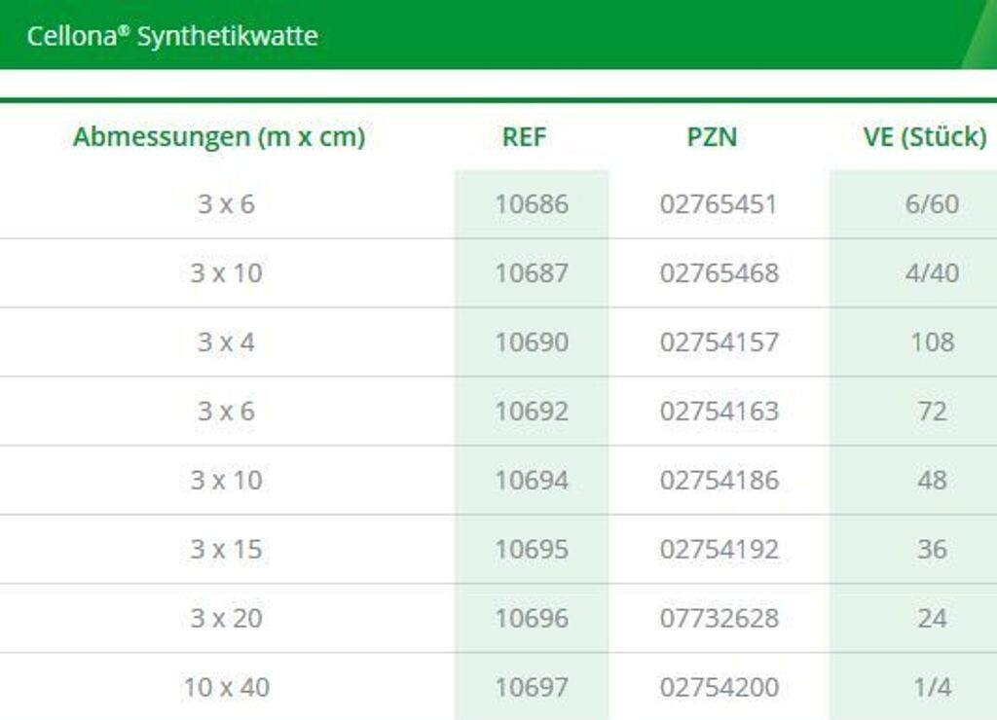Click PZN value 02765451

719,204
